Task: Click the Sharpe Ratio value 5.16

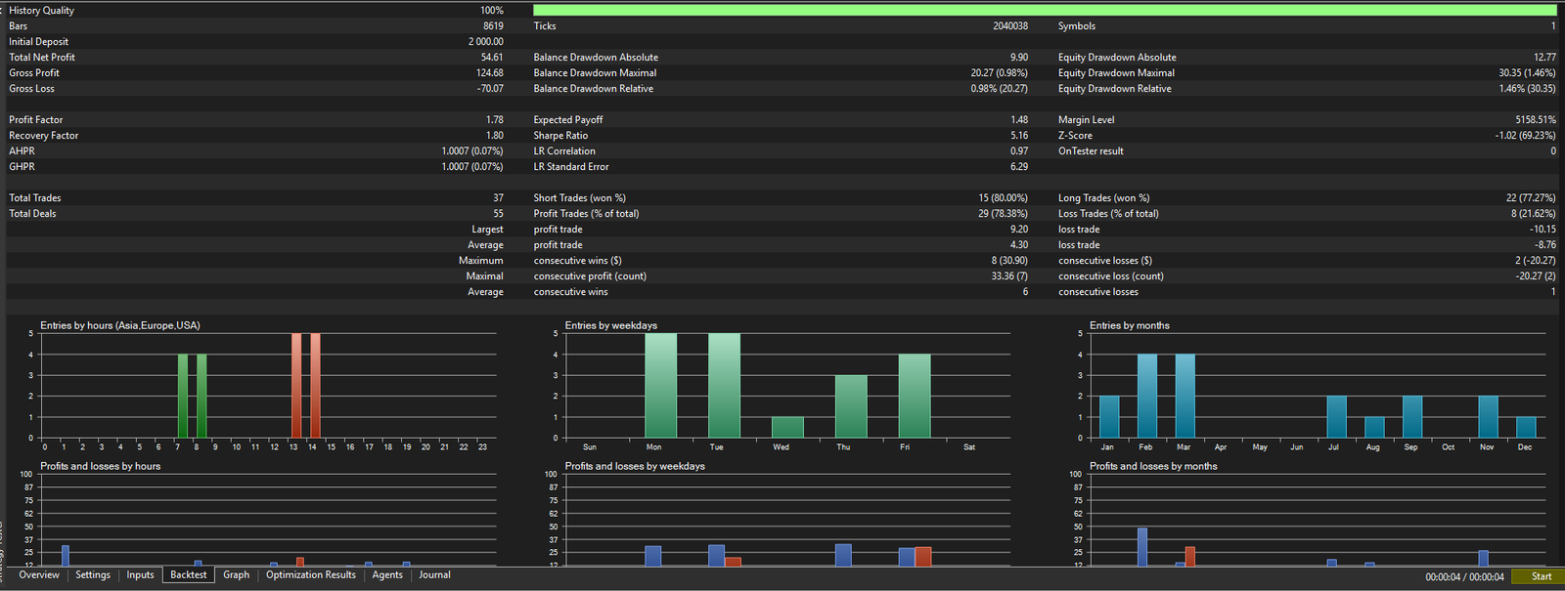Action: 1019,136
